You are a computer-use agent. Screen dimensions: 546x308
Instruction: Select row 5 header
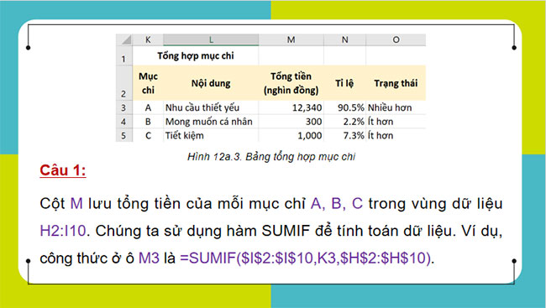(x=124, y=135)
